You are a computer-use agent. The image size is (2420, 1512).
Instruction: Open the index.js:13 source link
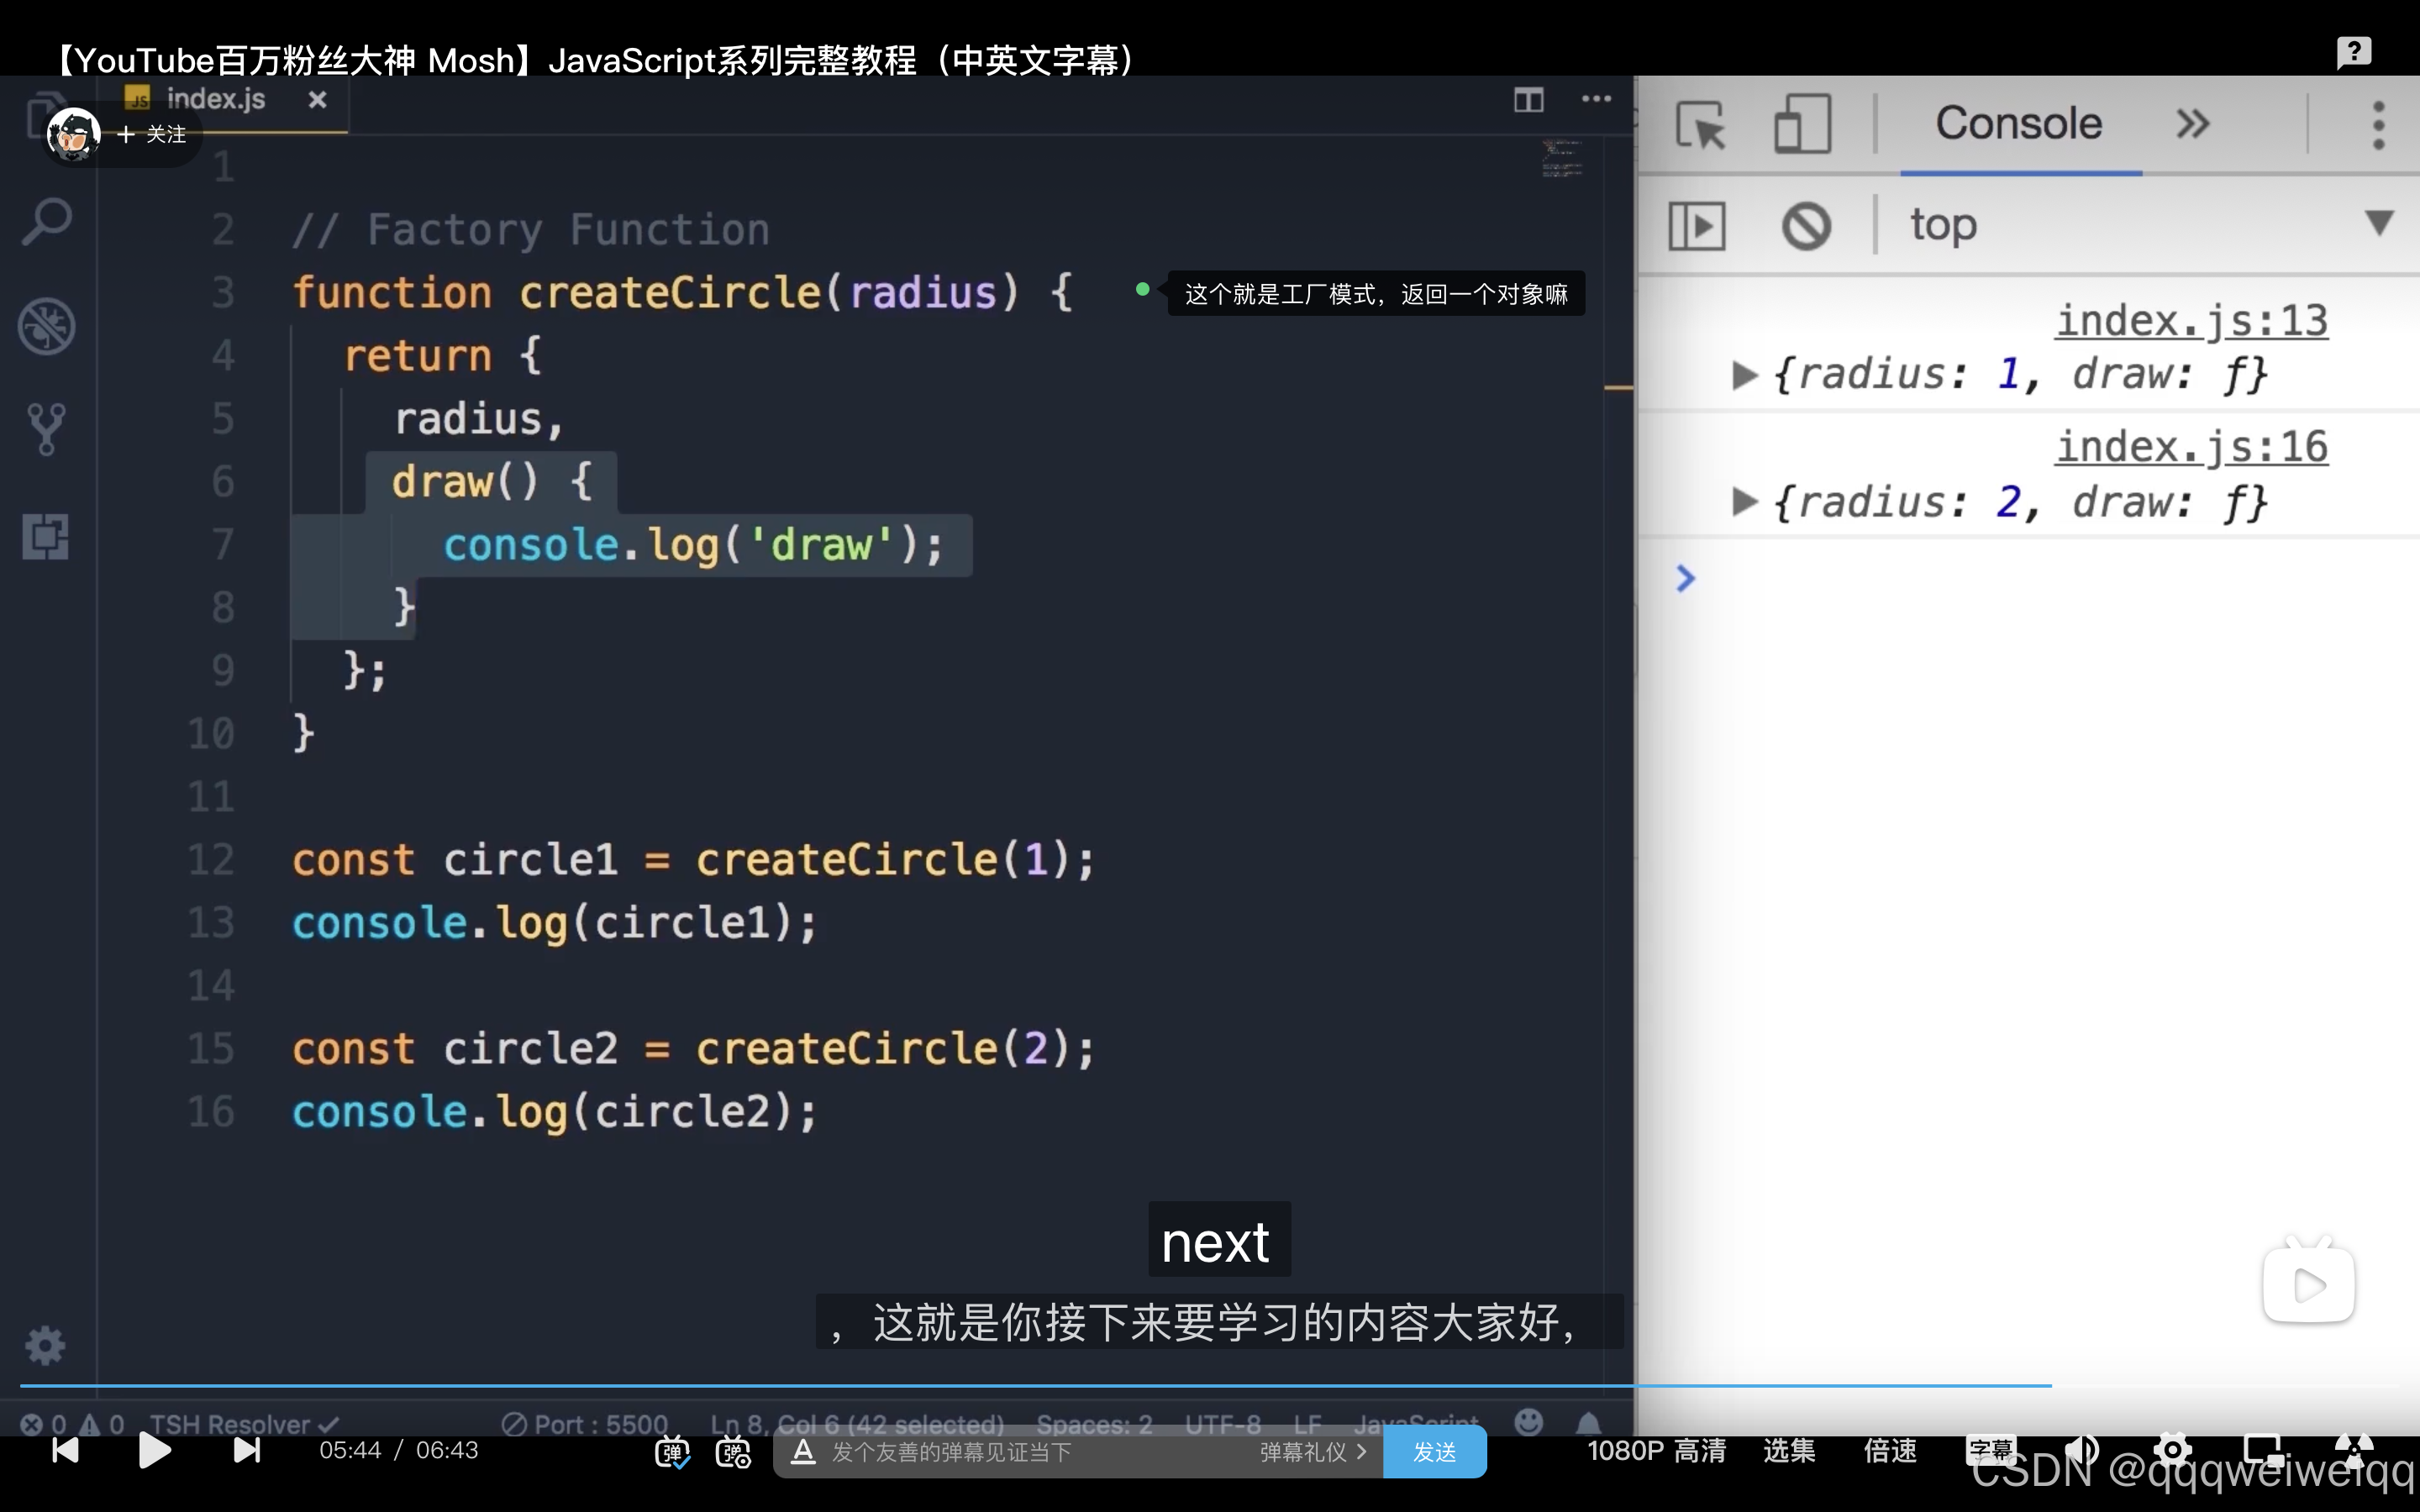[2192, 321]
